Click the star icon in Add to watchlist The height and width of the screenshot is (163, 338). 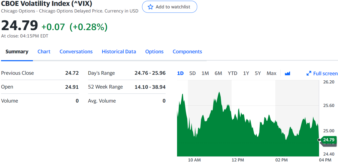pos(151,7)
